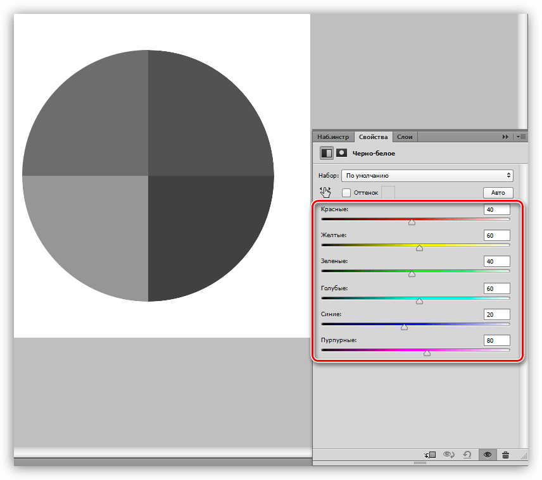The height and width of the screenshot is (480, 542).
Task: Toggle layer visibility eye icon
Action: pos(488,455)
